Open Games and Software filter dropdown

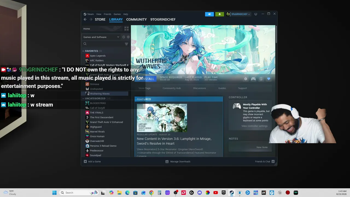(101, 37)
